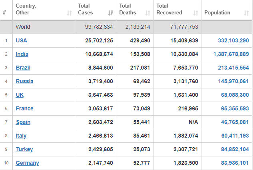Select USA total recovered 15,409,639
The image size is (253, 170).
point(184,40)
